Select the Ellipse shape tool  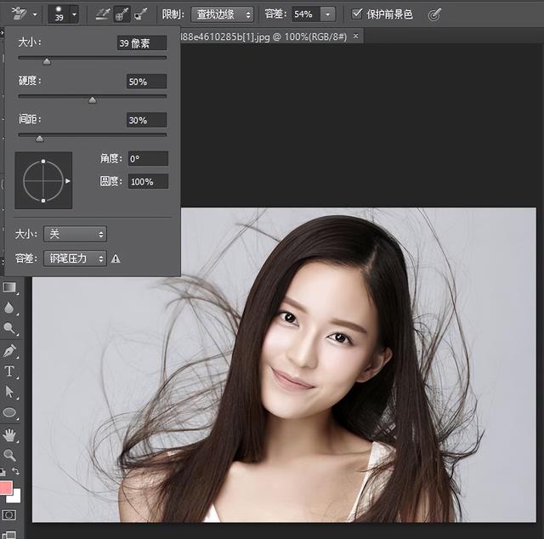(x=9, y=413)
